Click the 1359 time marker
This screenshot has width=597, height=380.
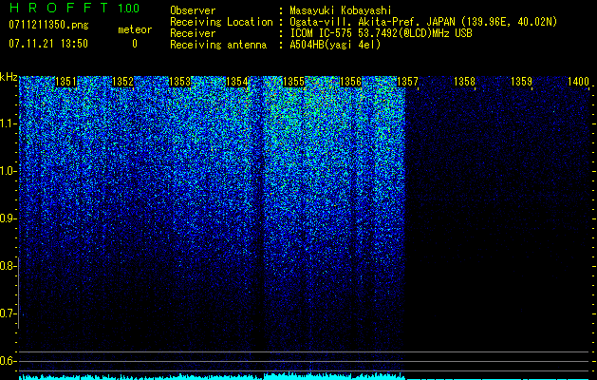click(x=521, y=82)
